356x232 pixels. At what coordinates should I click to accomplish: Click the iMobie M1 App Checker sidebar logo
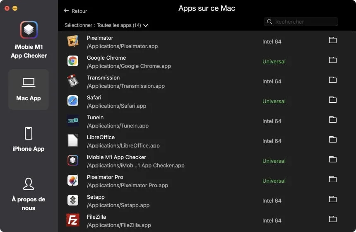[x=29, y=30]
